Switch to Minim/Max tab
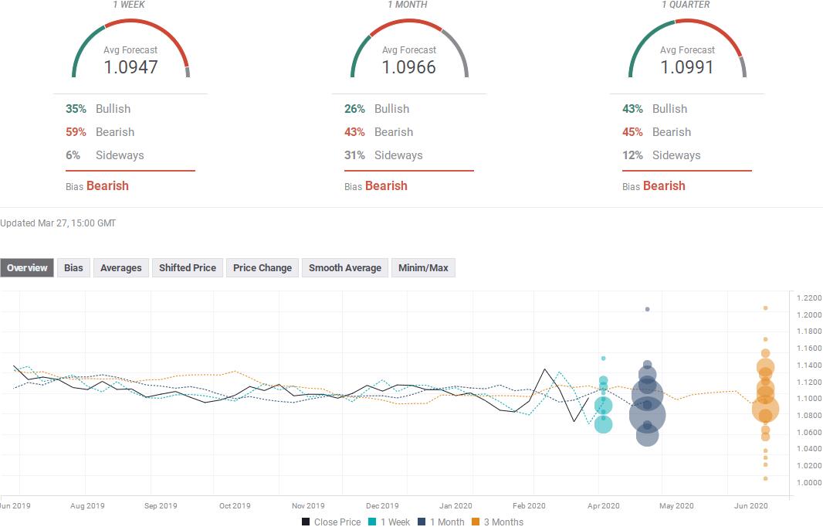This screenshot has width=823, height=527. click(x=423, y=268)
